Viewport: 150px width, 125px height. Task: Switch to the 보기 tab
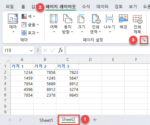pyautogui.click(x=133, y=7)
